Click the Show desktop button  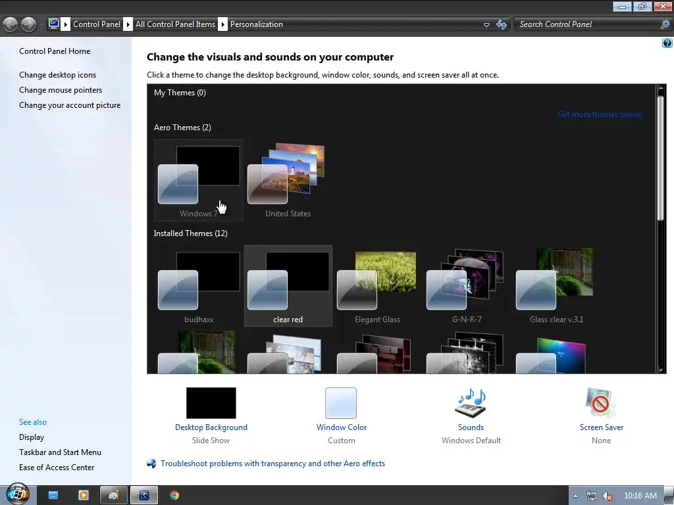(669, 496)
